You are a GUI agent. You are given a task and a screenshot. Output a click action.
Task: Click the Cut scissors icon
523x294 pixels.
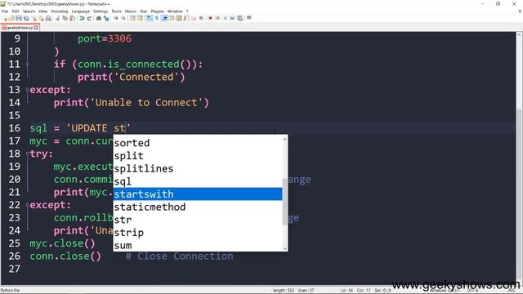coord(58,18)
